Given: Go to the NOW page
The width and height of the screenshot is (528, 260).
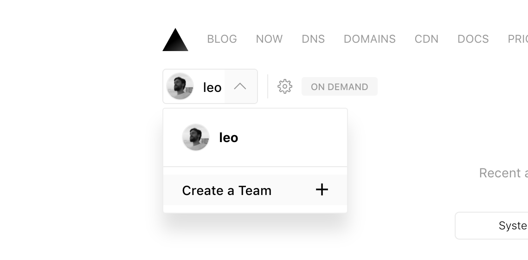Looking at the screenshot, I should click(x=269, y=39).
